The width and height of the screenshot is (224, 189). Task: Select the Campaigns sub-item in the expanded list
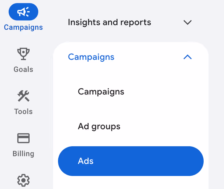(x=101, y=92)
